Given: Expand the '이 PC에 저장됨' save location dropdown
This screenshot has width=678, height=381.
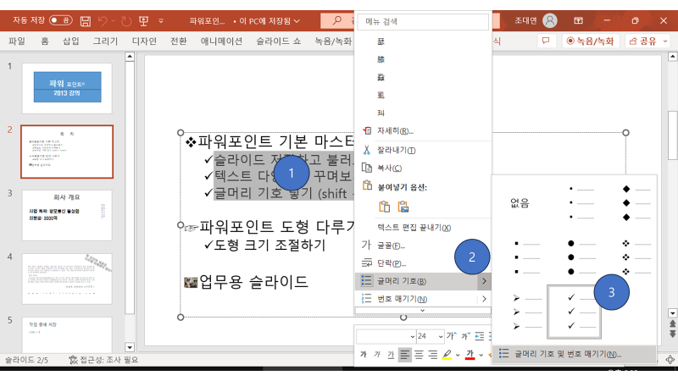Looking at the screenshot, I should click(x=297, y=20).
